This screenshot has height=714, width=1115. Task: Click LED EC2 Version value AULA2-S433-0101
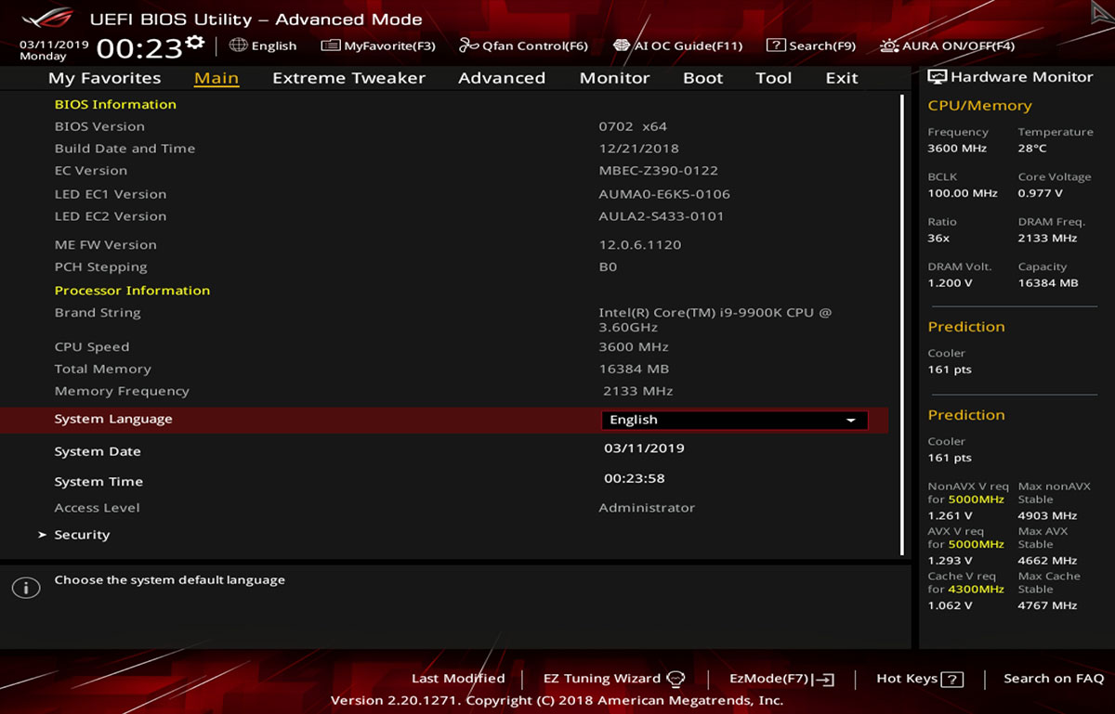click(662, 216)
